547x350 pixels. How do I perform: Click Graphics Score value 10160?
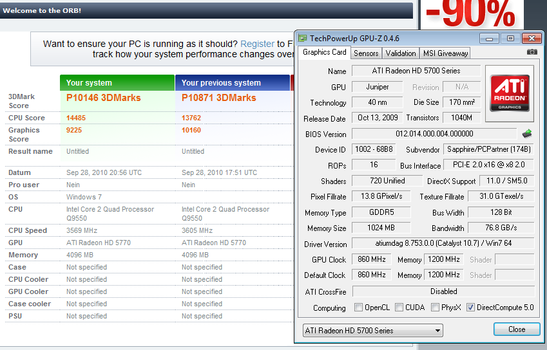(x=191, y=130)
